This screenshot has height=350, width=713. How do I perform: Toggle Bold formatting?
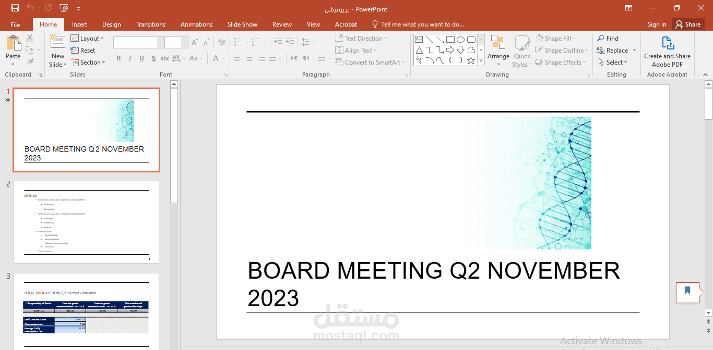point(118,58)
